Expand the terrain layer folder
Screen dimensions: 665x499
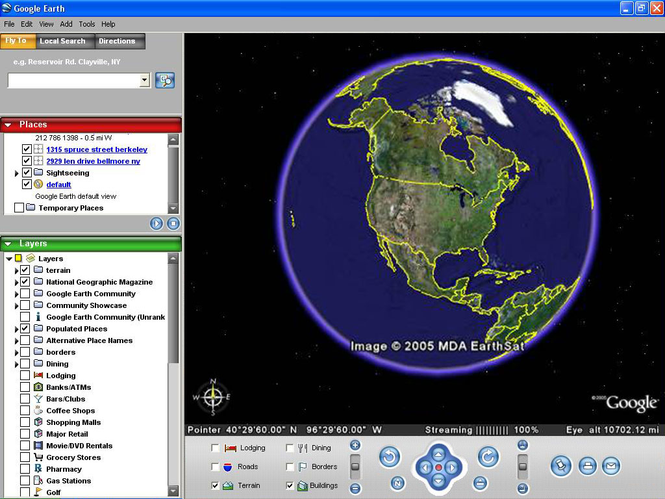click(16, 270)
